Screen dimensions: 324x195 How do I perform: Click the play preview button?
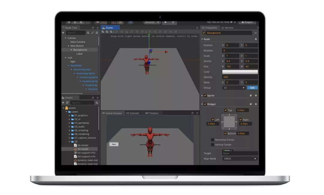tap(166, 22)
